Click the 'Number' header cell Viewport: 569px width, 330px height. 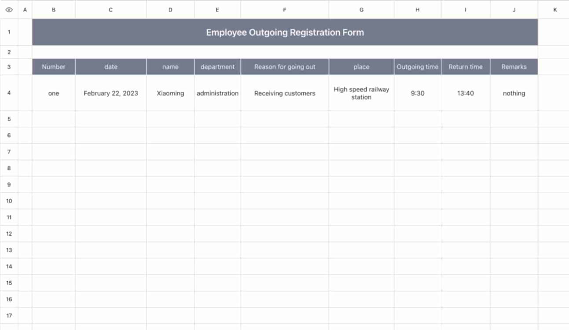tap(54, 67)
